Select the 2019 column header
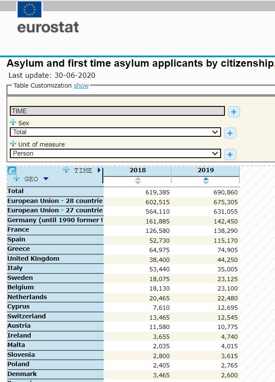The image size is (275, 382). [x=206, y=170]
